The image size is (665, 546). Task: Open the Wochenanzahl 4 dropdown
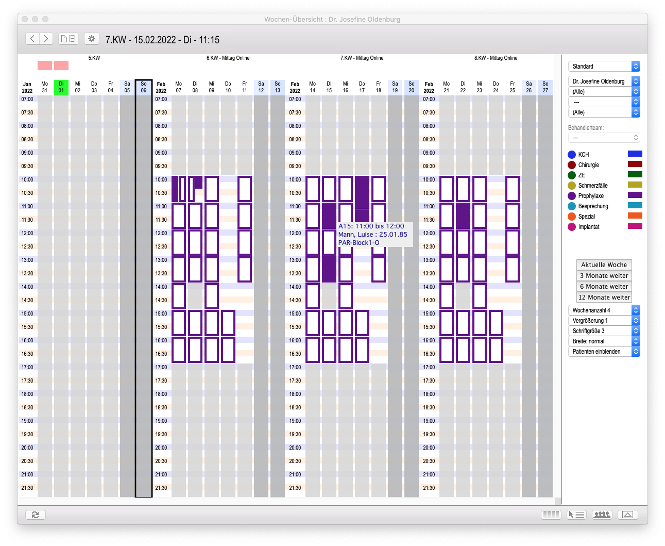tap(604, 310)
